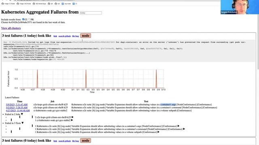Screen dimensions: 259x145
Task: Enable the PR results checkbox
Action: (x=29, y=19)
